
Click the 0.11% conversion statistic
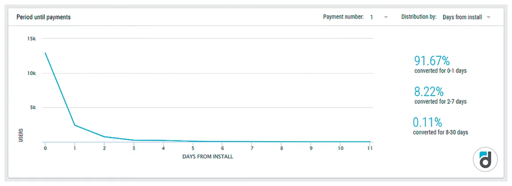point(428,122)
